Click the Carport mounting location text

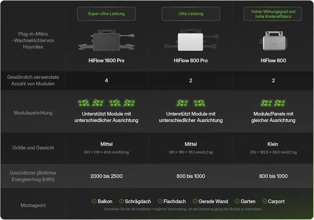276,201
